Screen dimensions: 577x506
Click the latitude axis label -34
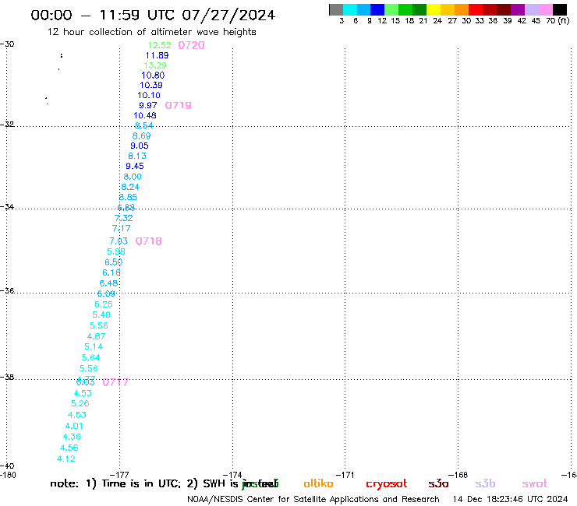point(7,207)
